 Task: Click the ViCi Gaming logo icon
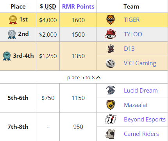[x=110, y=63]
